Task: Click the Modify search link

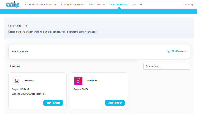Action: click(179, 51)
